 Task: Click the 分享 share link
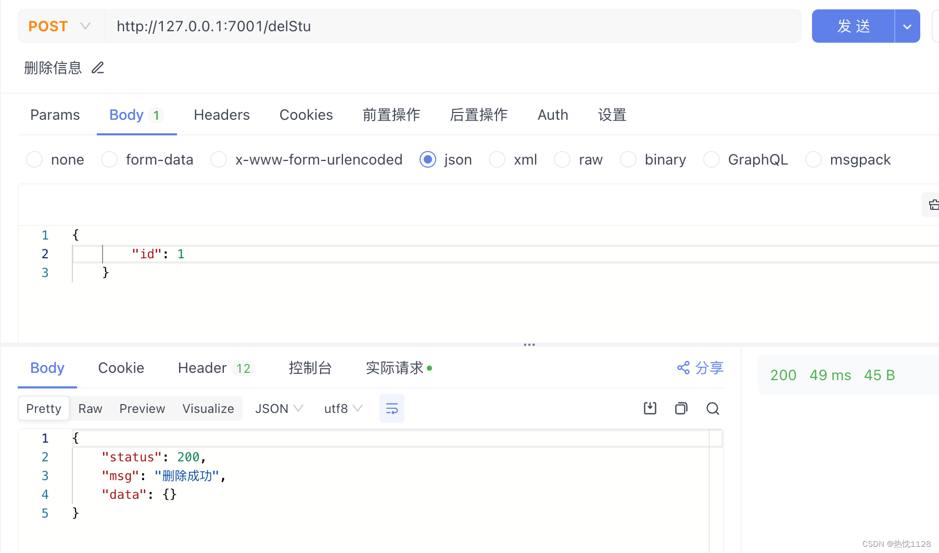700,368
